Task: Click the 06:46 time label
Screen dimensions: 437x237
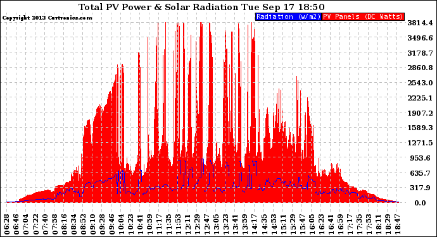Action: point(16,224)
